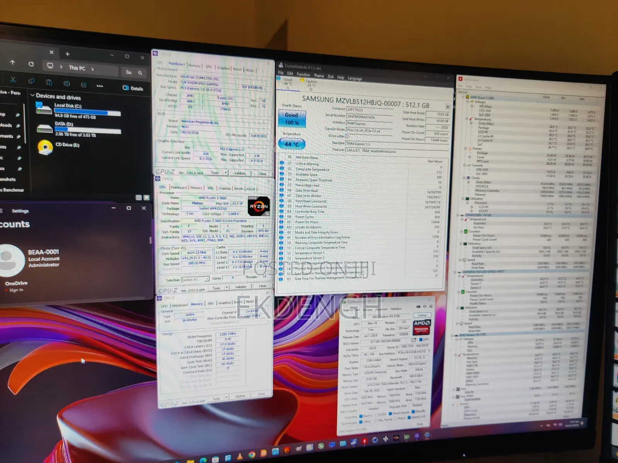Click GPU-Z screenshot camera icon
618x463 pixels.
point(419,307)
